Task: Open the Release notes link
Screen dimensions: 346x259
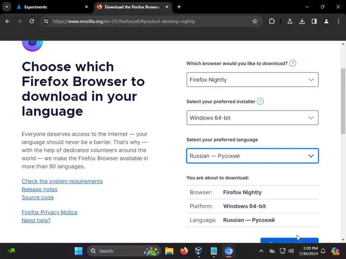Action: [40, 189]
